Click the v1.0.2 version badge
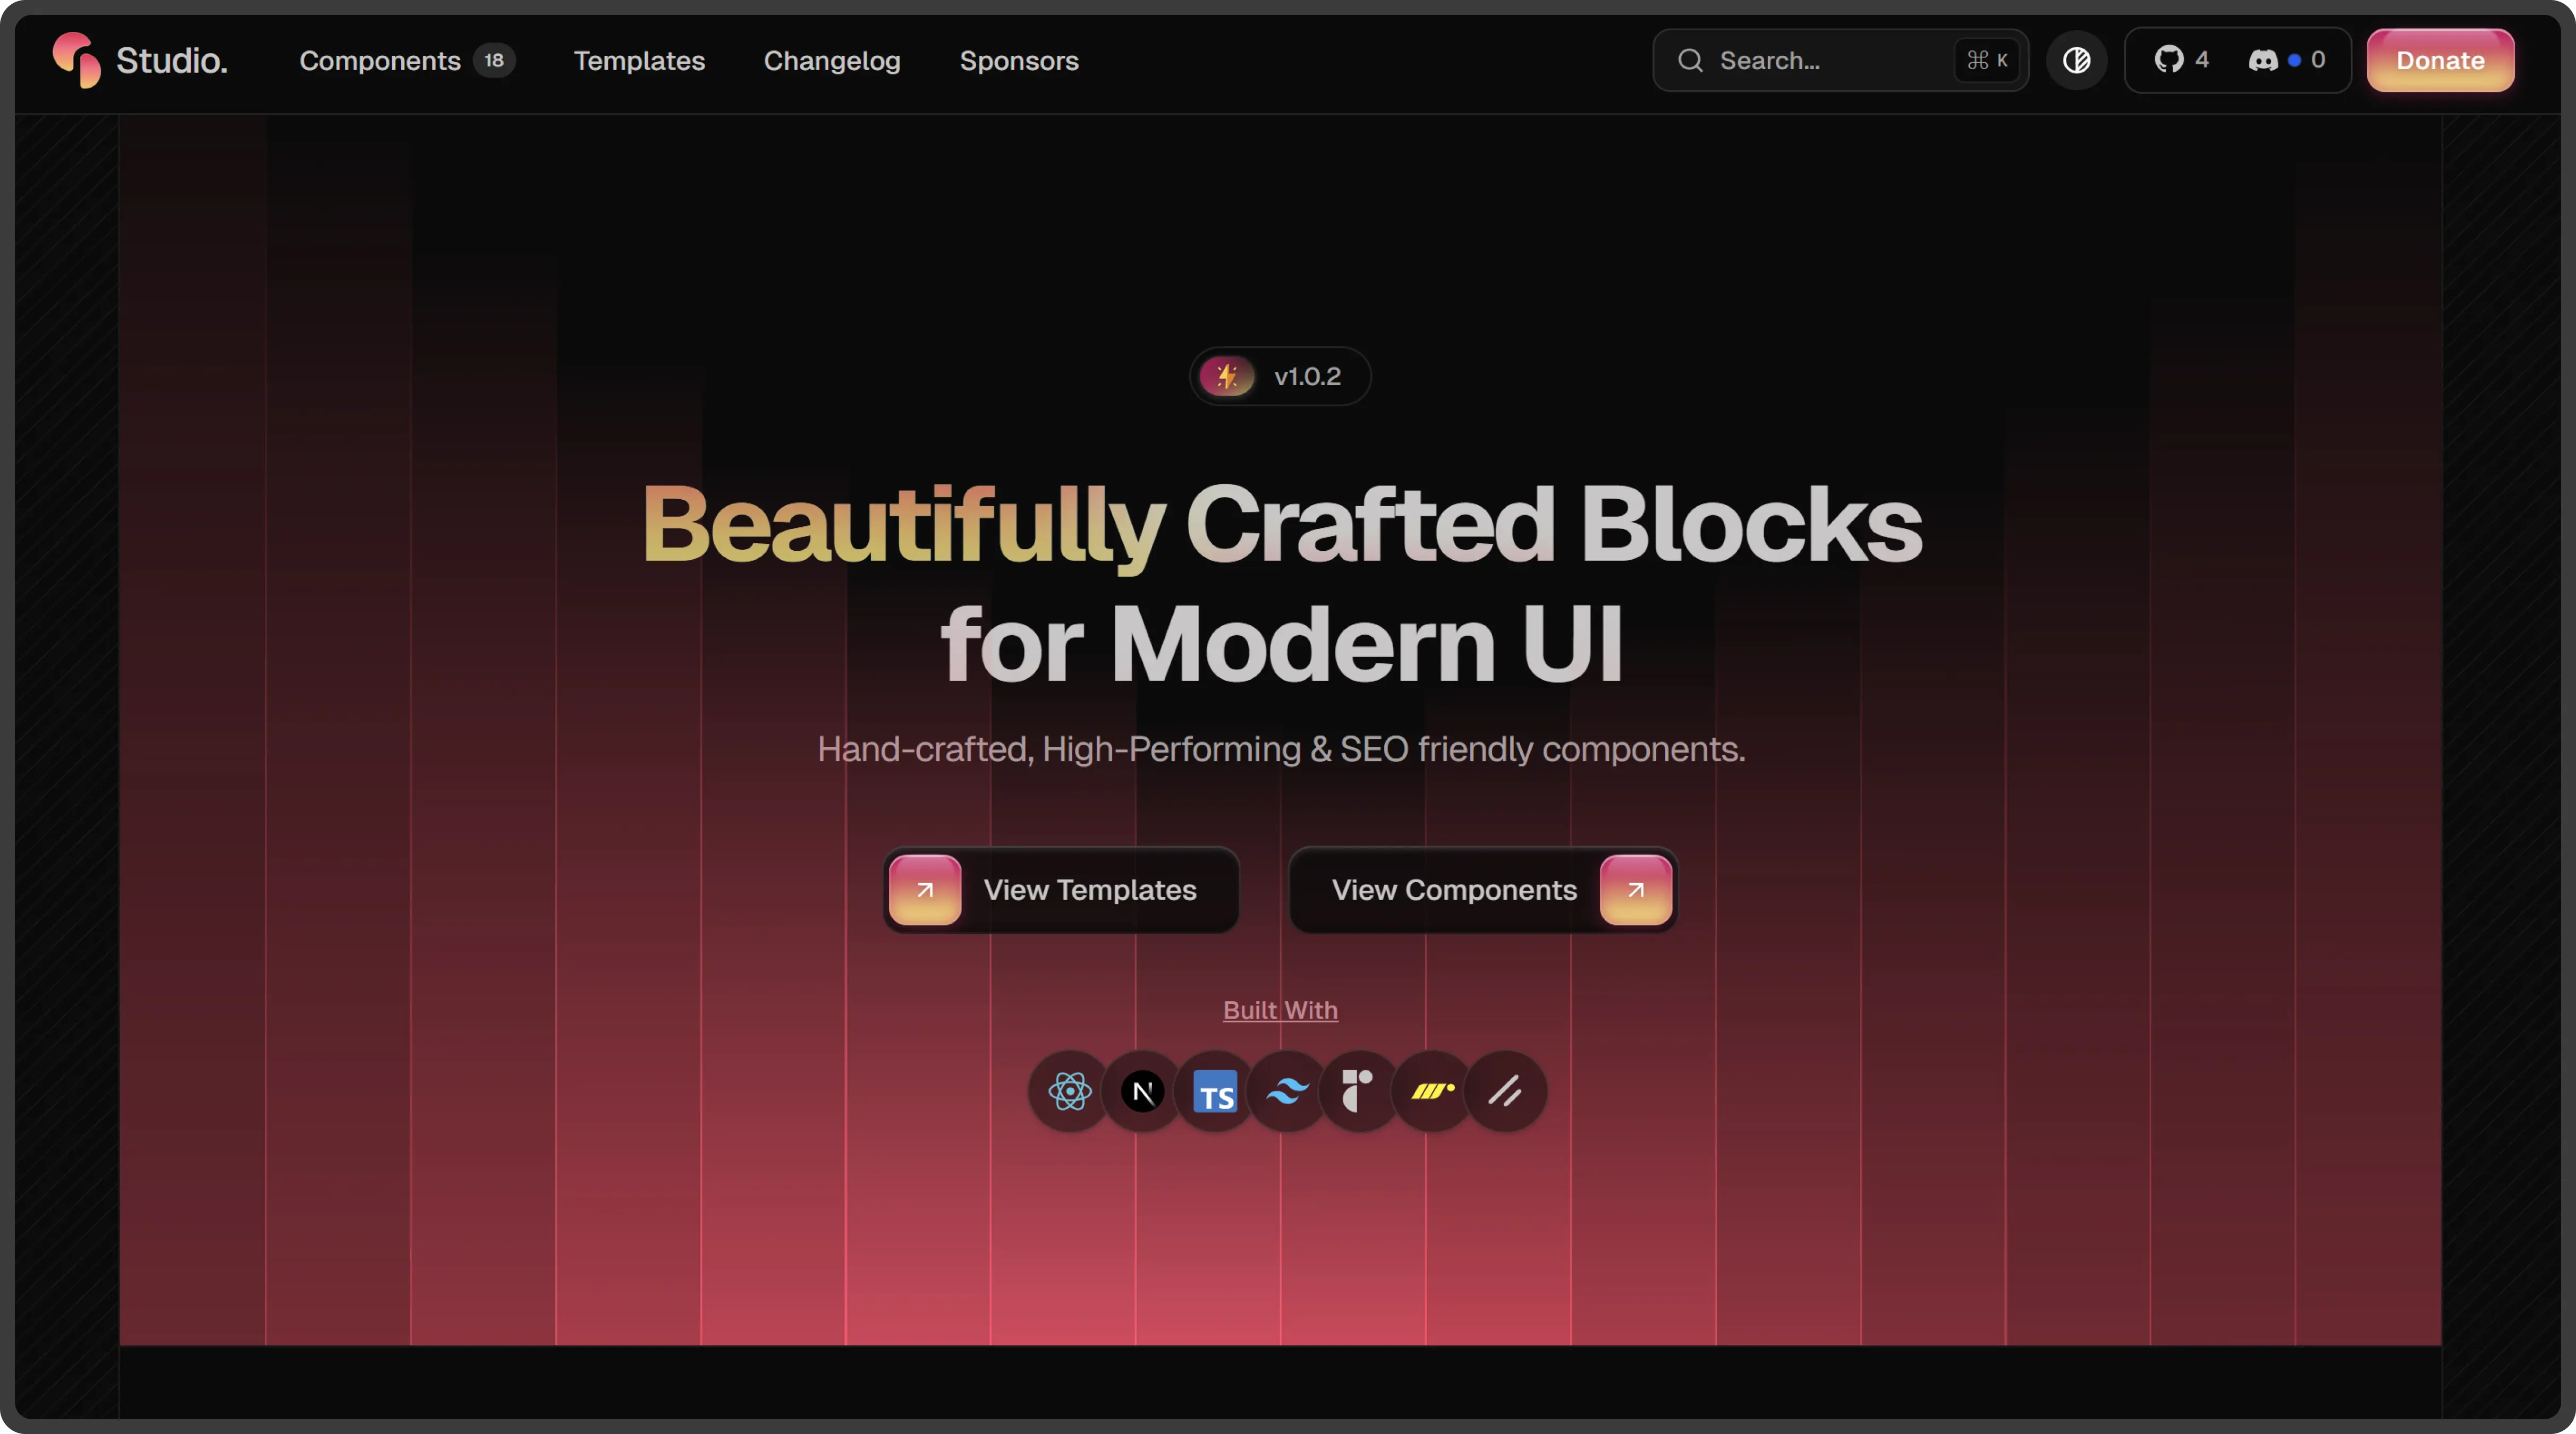The width and height of the screenshot is (2576, 1434). click(1280, 377)
